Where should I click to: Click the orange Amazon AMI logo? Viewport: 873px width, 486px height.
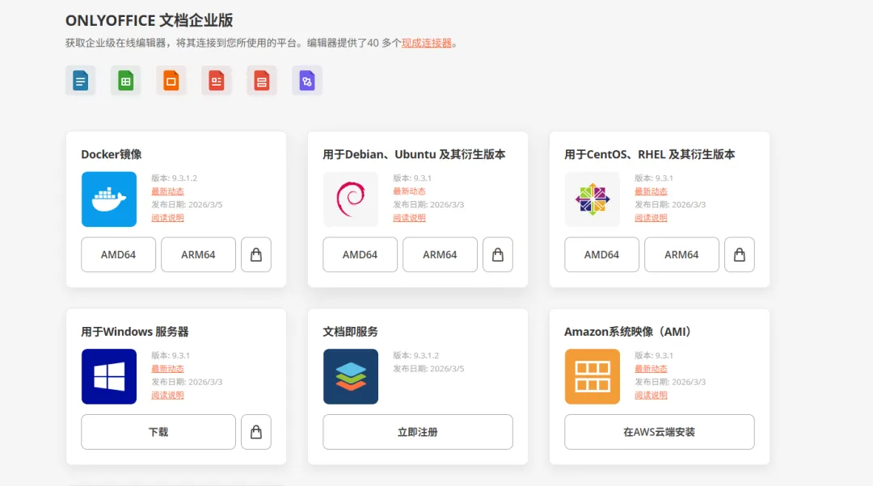593,376
